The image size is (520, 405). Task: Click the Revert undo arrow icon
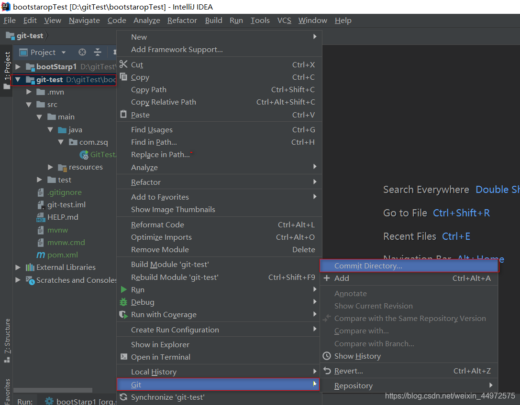point(327,371)
